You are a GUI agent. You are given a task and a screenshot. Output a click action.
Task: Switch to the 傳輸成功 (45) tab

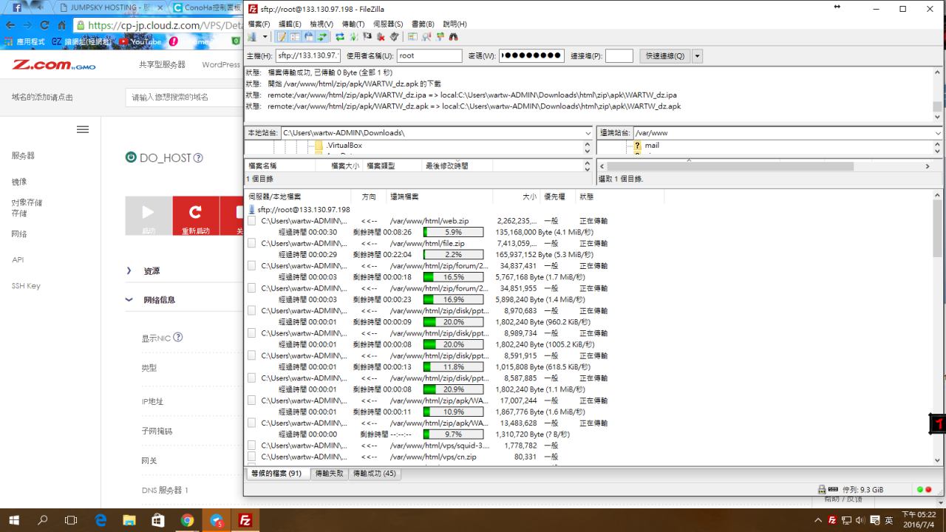click(x=374, y=474)
